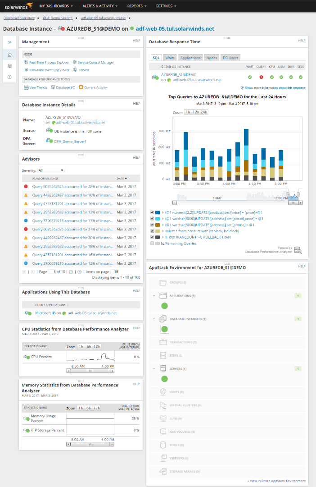Switch to the SQL tab
Viewport: 316px width, 487px height.
156,58
